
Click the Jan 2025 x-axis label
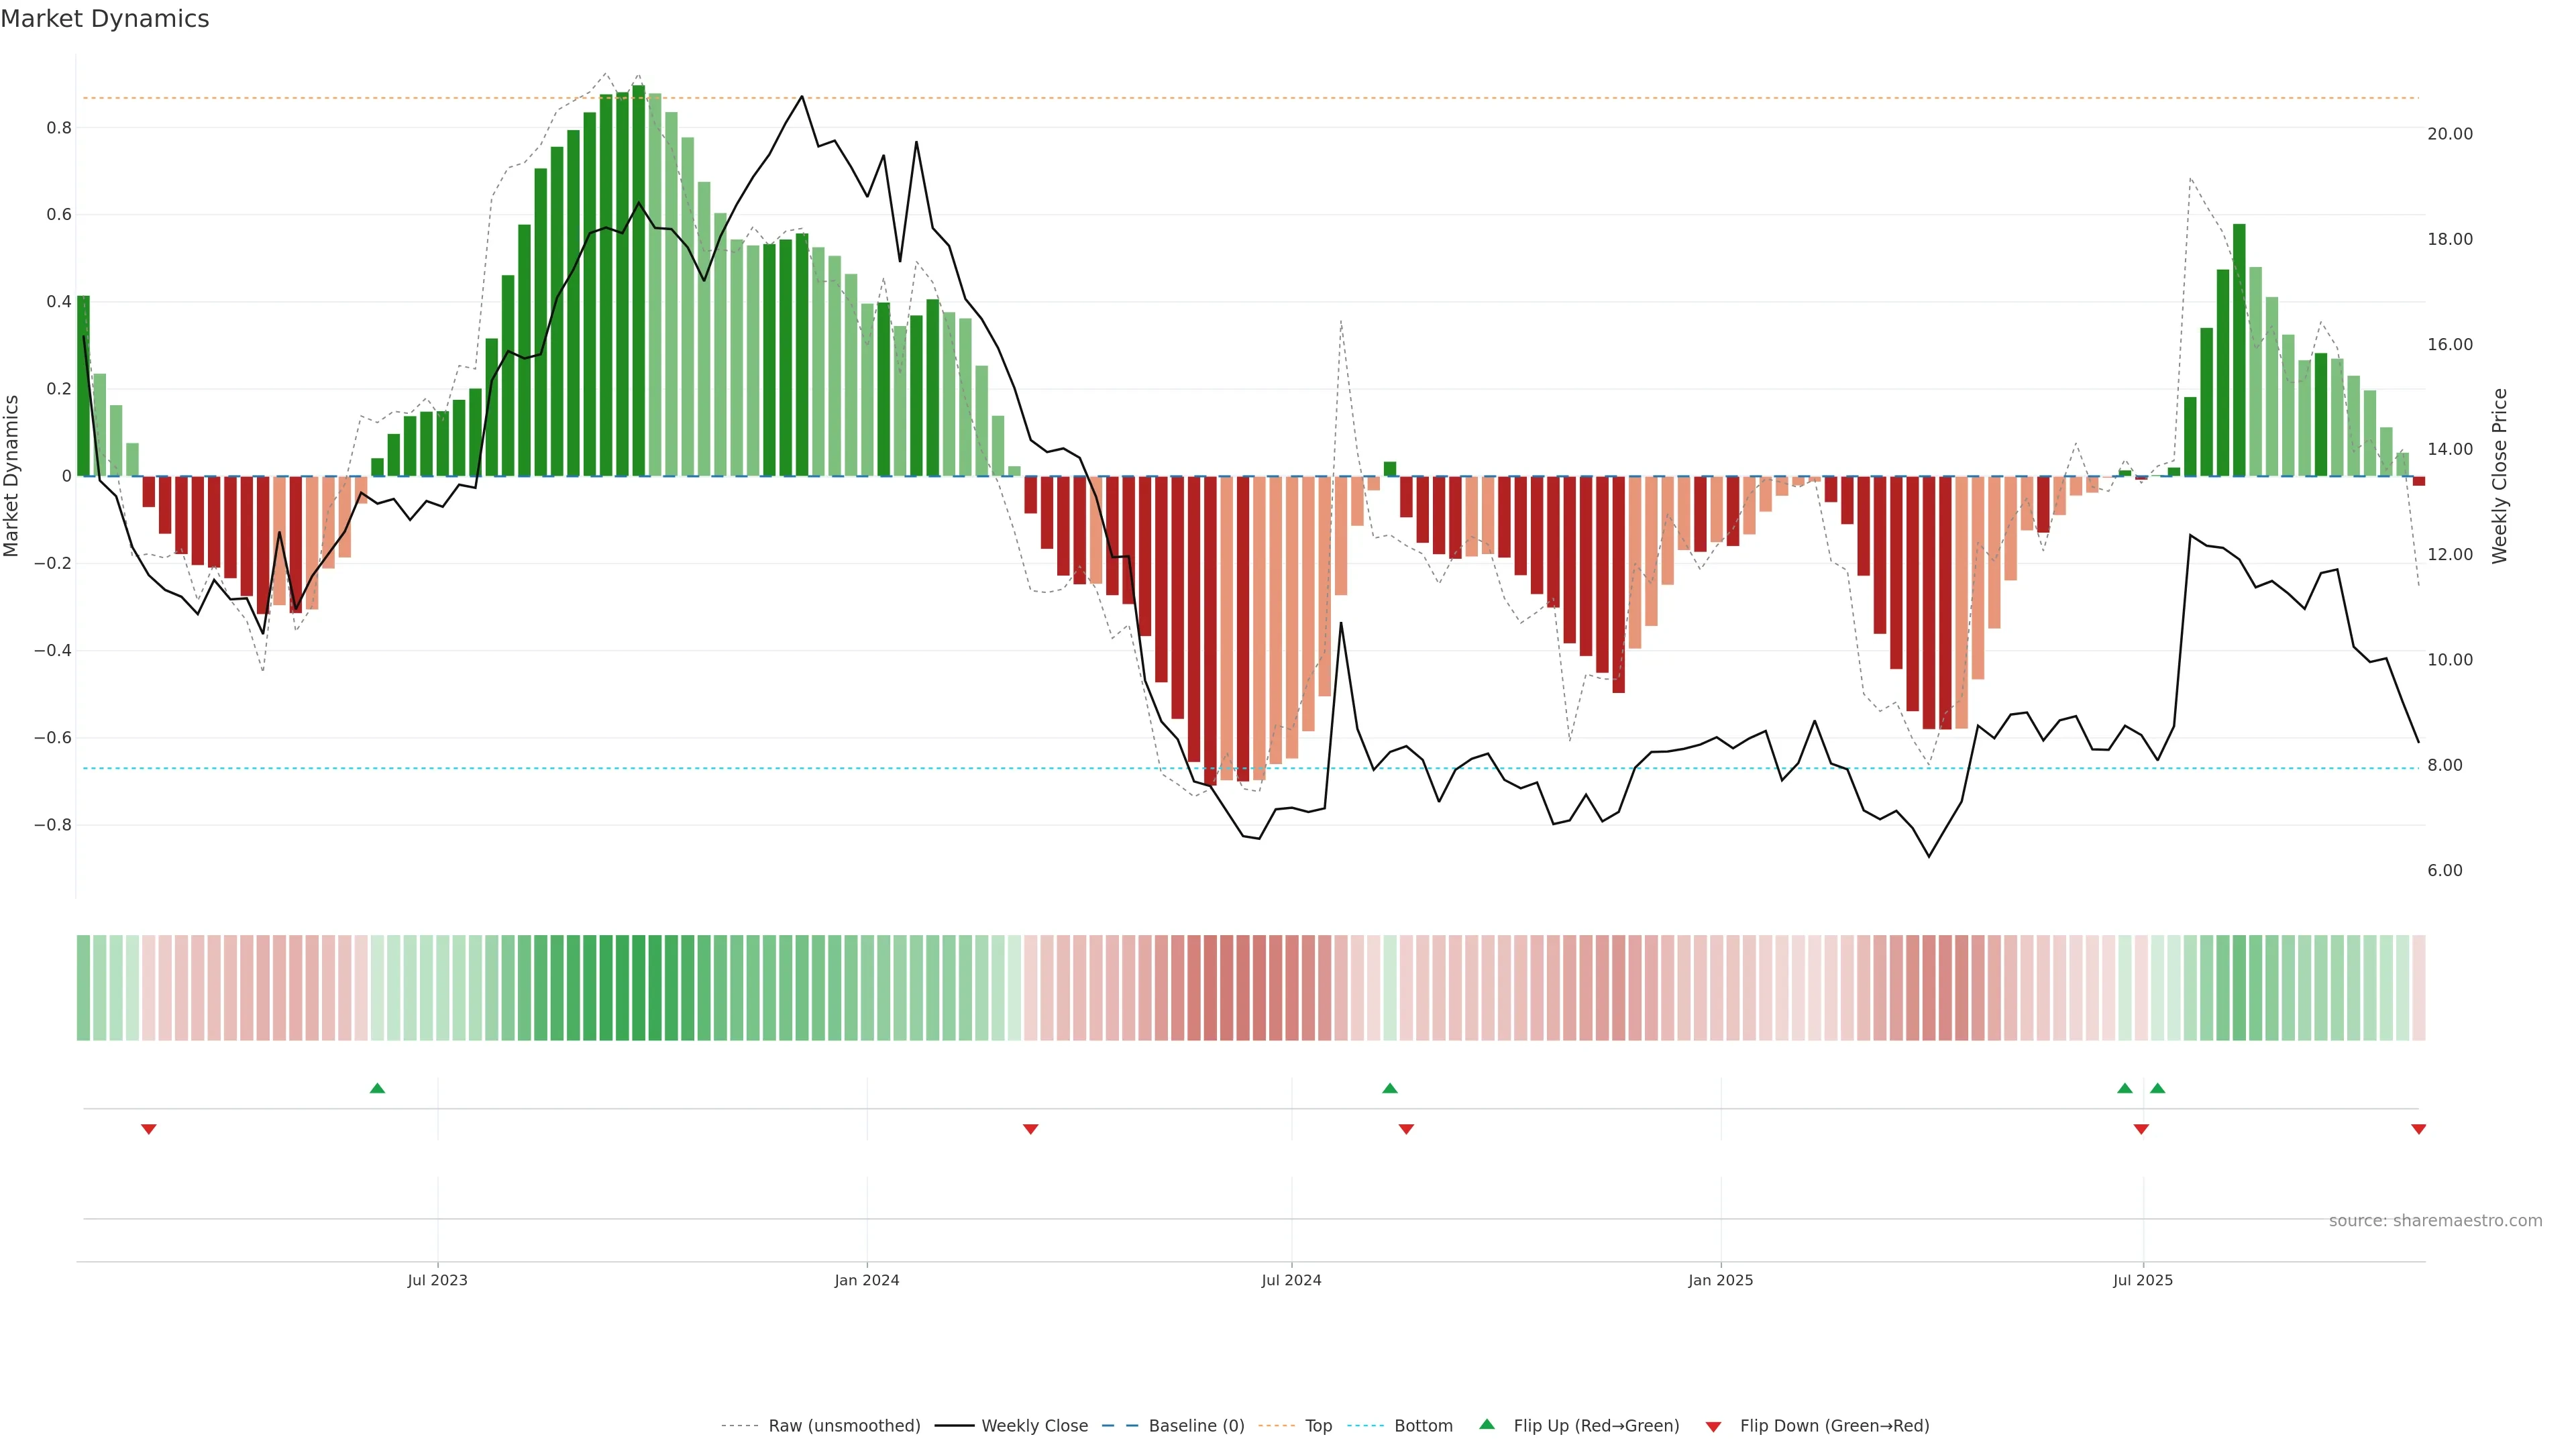[1720, 1280]
